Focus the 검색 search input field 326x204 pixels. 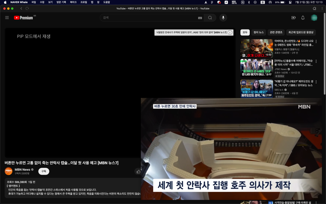150,18
